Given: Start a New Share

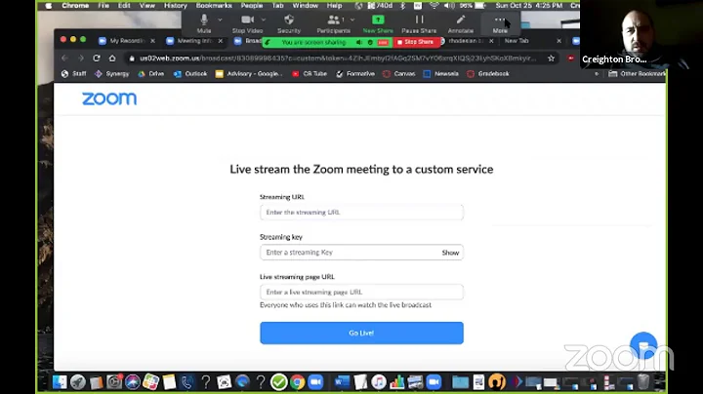Looking at the screenshot, I should click(x=378, y=23).
